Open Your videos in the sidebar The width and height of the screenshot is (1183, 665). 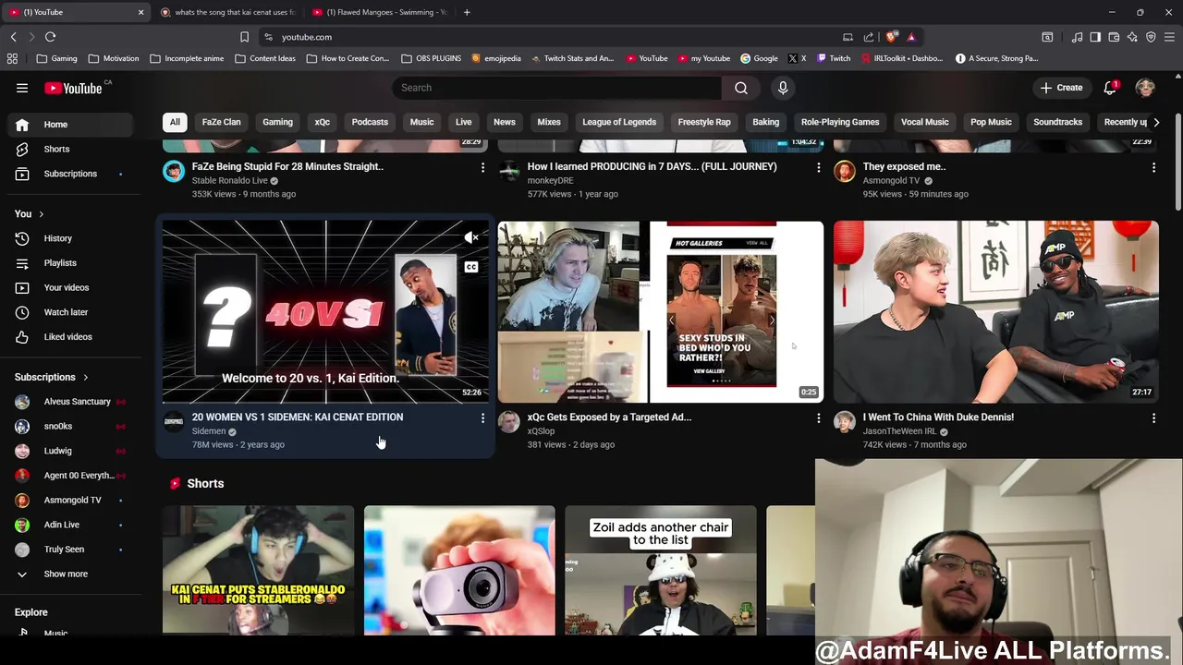coord(68,287)
